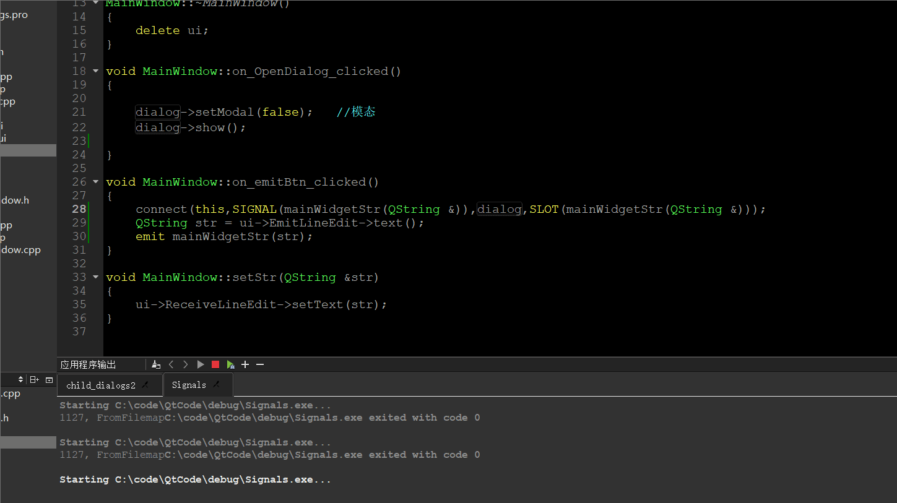Image resolution: width=897 pixels, height=503 pixels.
Task: Go to next output item arrow
Action: click(185, 364)
